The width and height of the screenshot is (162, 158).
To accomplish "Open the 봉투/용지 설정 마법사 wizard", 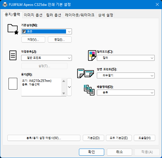I will pos(44,138).
